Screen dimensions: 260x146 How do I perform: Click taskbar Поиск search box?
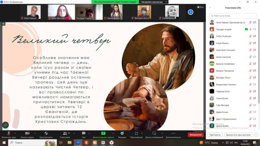coord(32,142)
